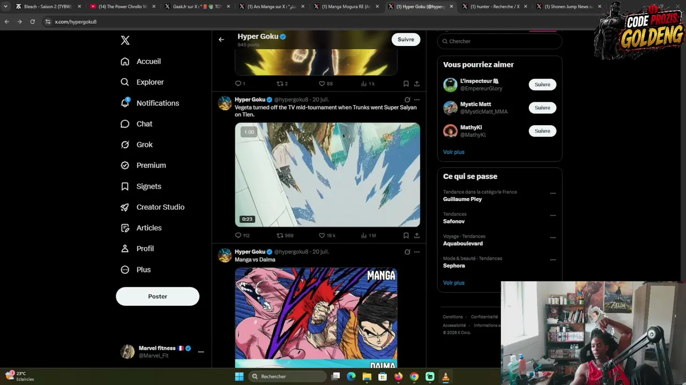This screenshot has height=385, width=686.
Task: Open Grok actions on the Vegeta post
Action: (407, 99)
